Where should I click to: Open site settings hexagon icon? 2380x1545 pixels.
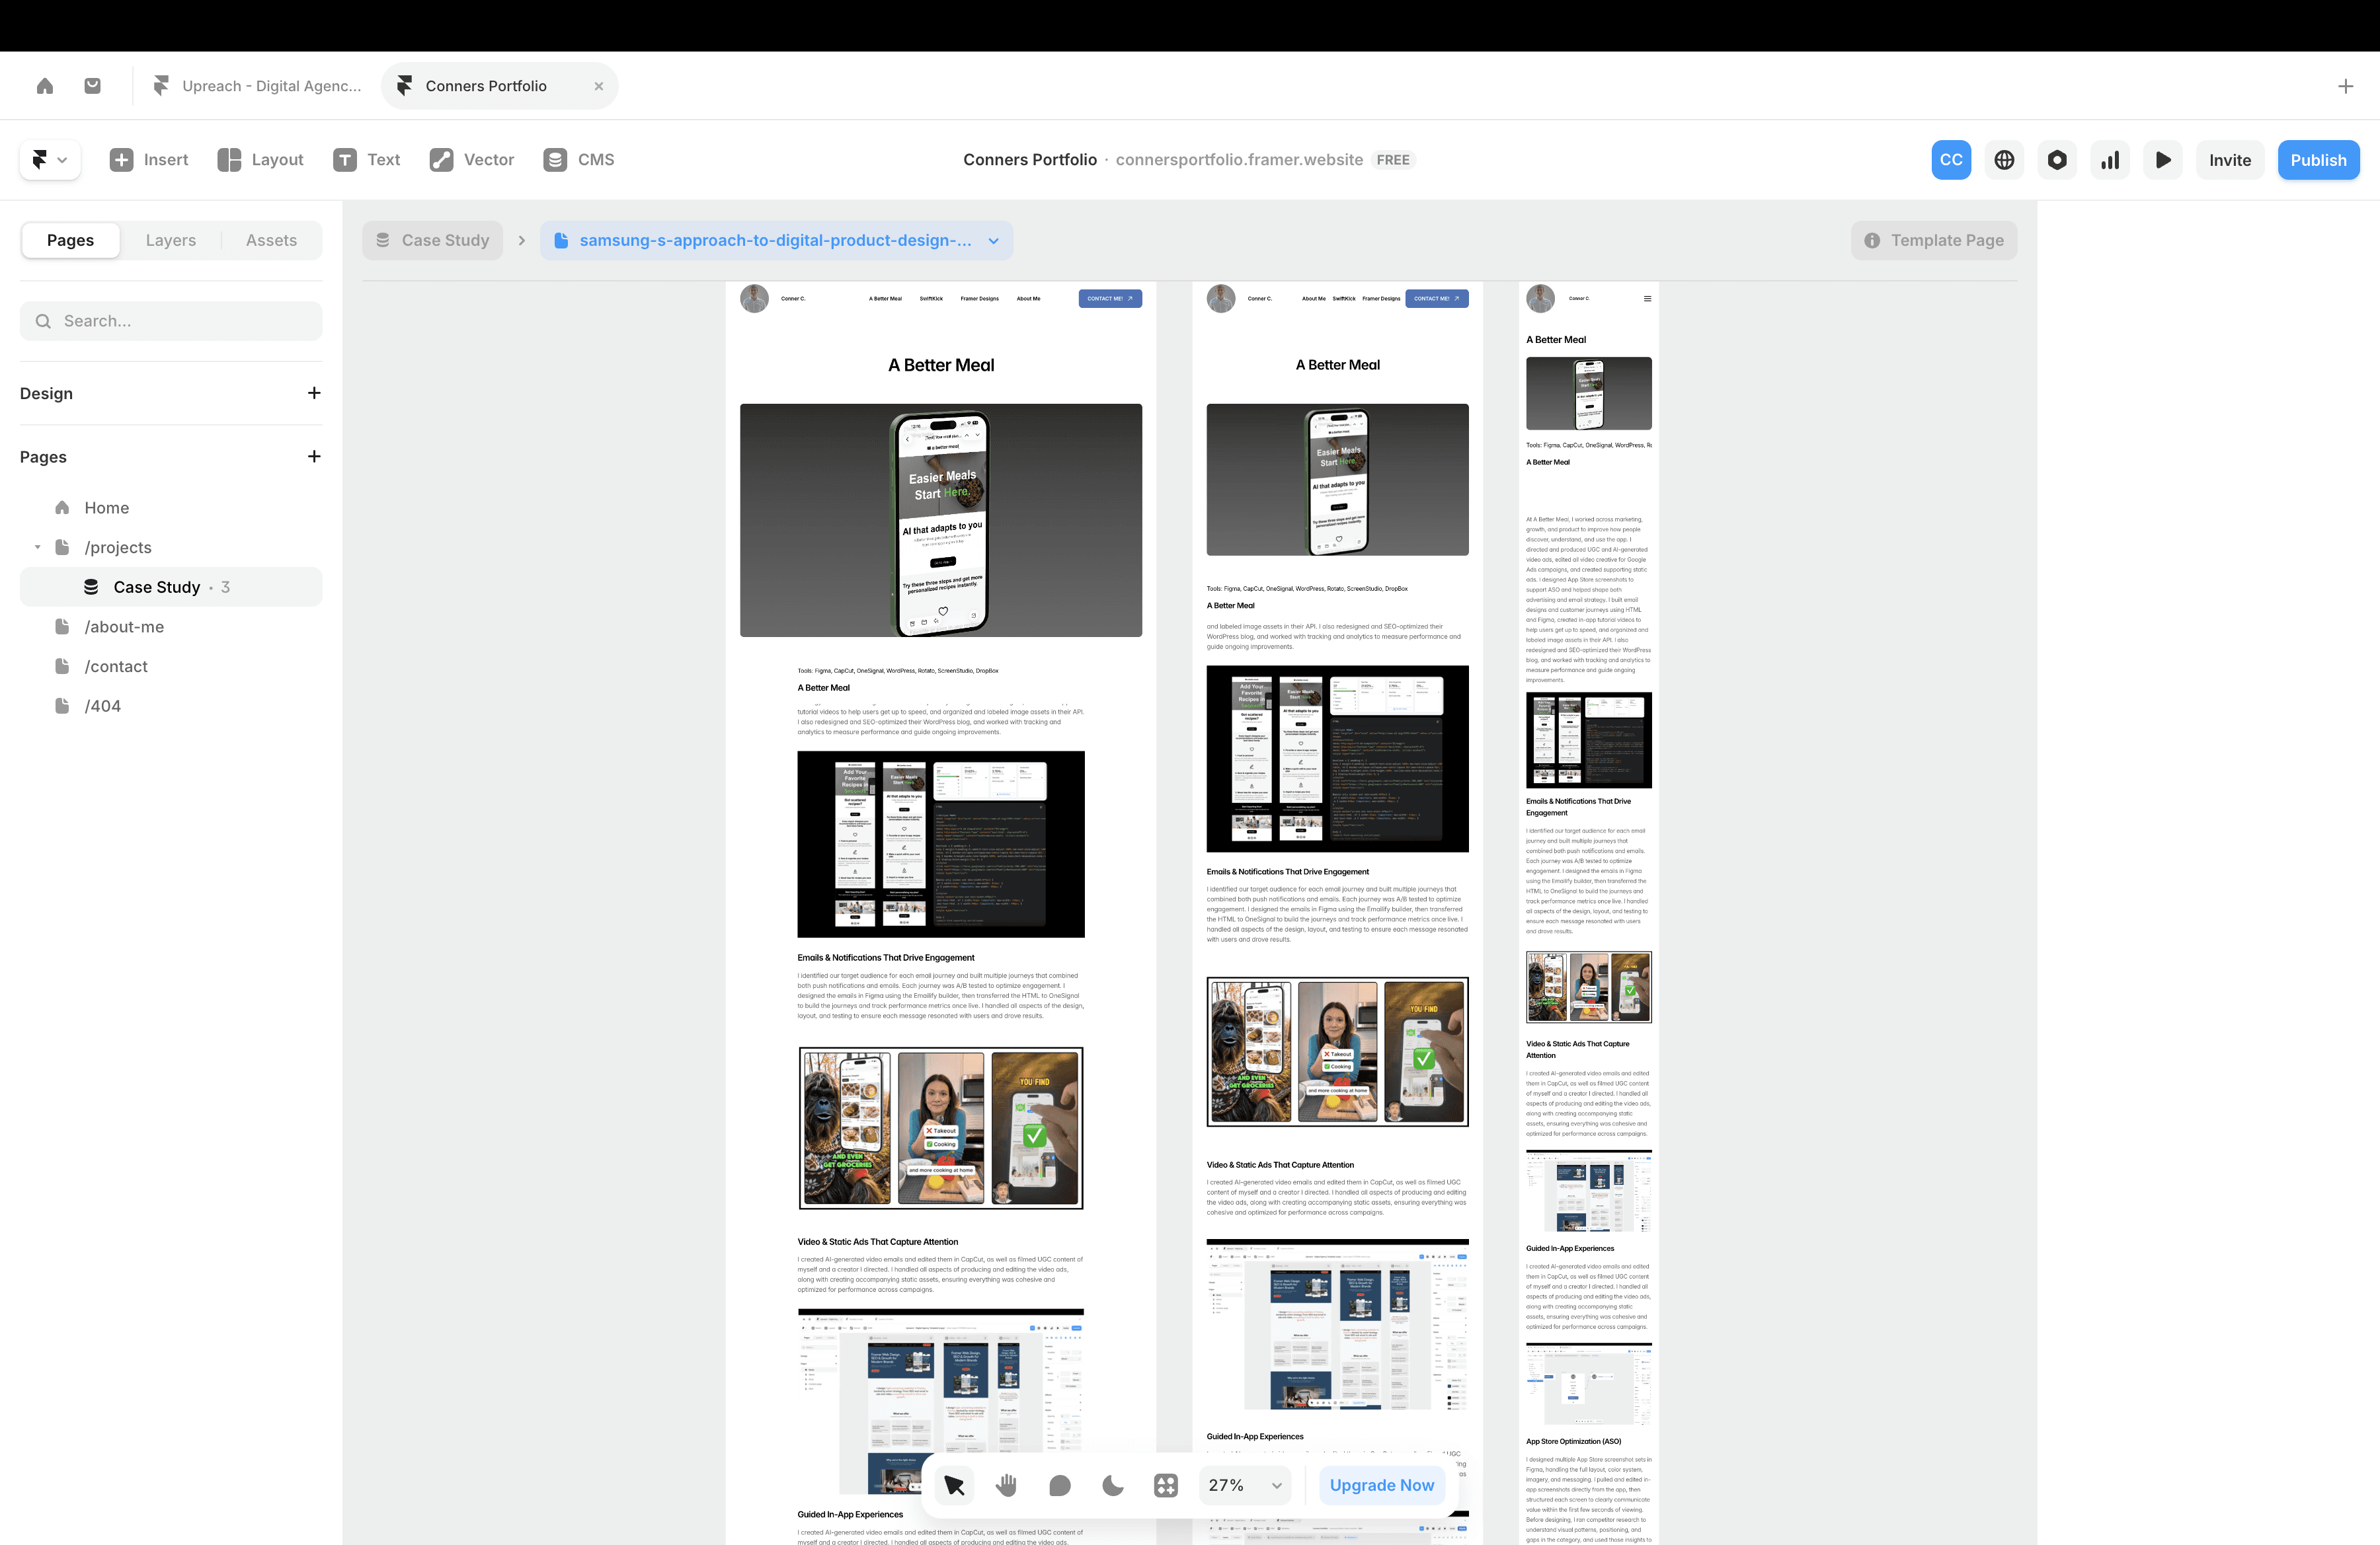[x=2057, y=160]
